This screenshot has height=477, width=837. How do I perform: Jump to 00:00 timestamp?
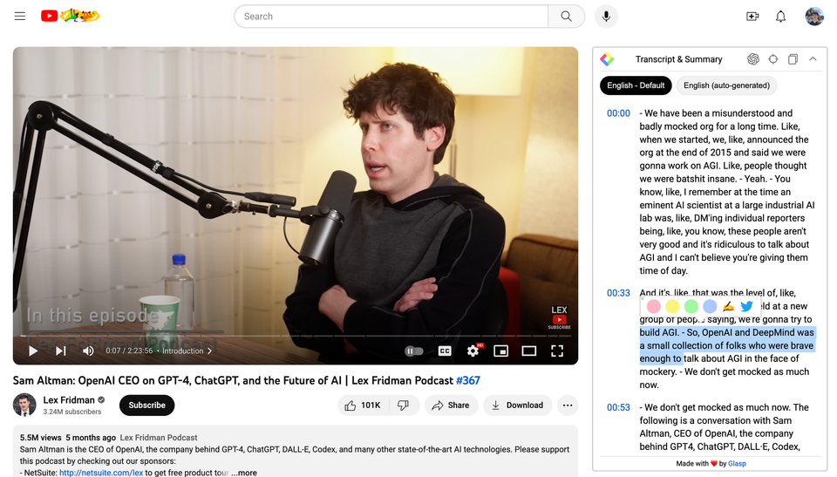[618, 113]
